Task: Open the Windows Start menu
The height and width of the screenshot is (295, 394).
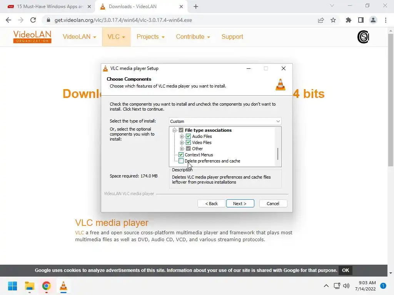Action: pyautogui.click(x=13, y=286)
